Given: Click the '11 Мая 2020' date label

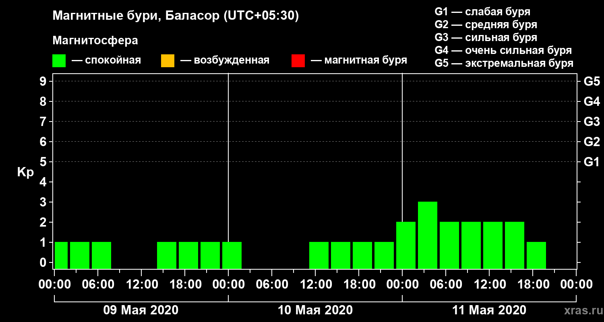Looking at the screenshot, I should [x=489, y=310].
